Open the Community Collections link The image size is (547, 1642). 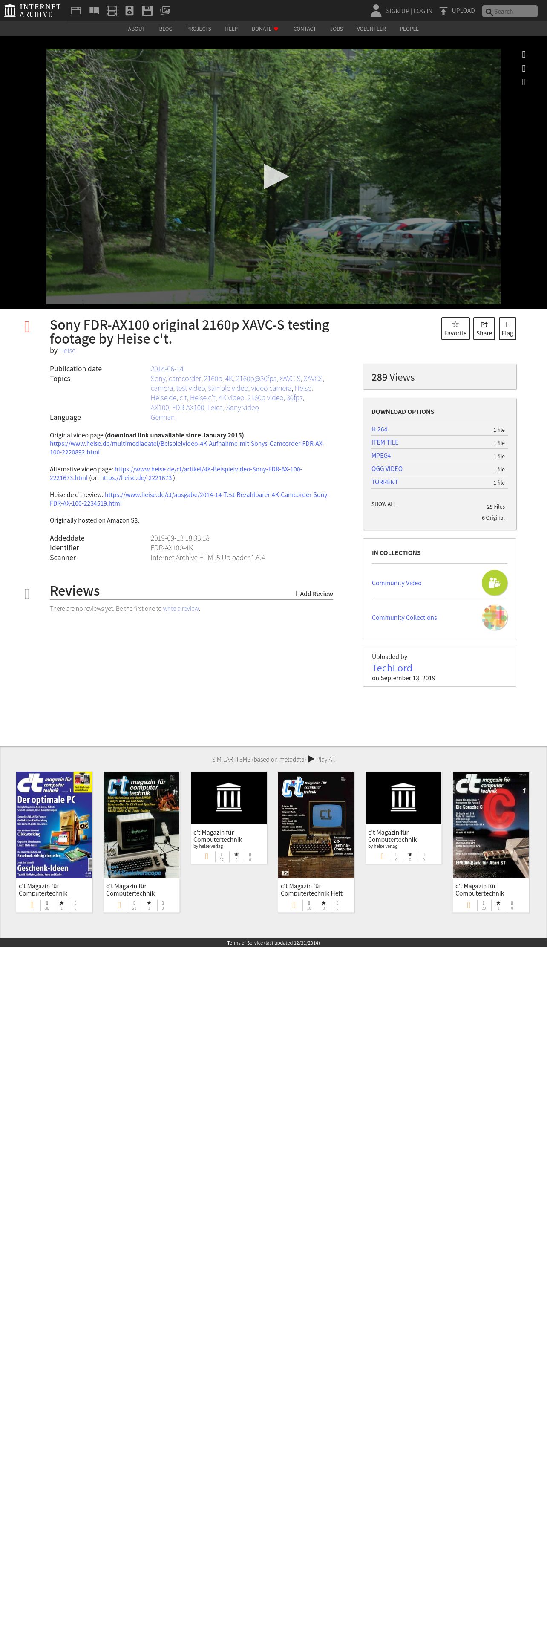pos(404,618)
